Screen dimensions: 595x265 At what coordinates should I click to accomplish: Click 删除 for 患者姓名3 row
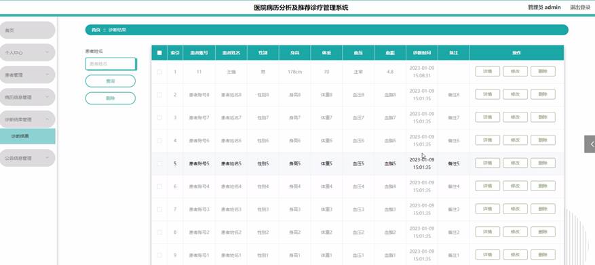(543, 209)
